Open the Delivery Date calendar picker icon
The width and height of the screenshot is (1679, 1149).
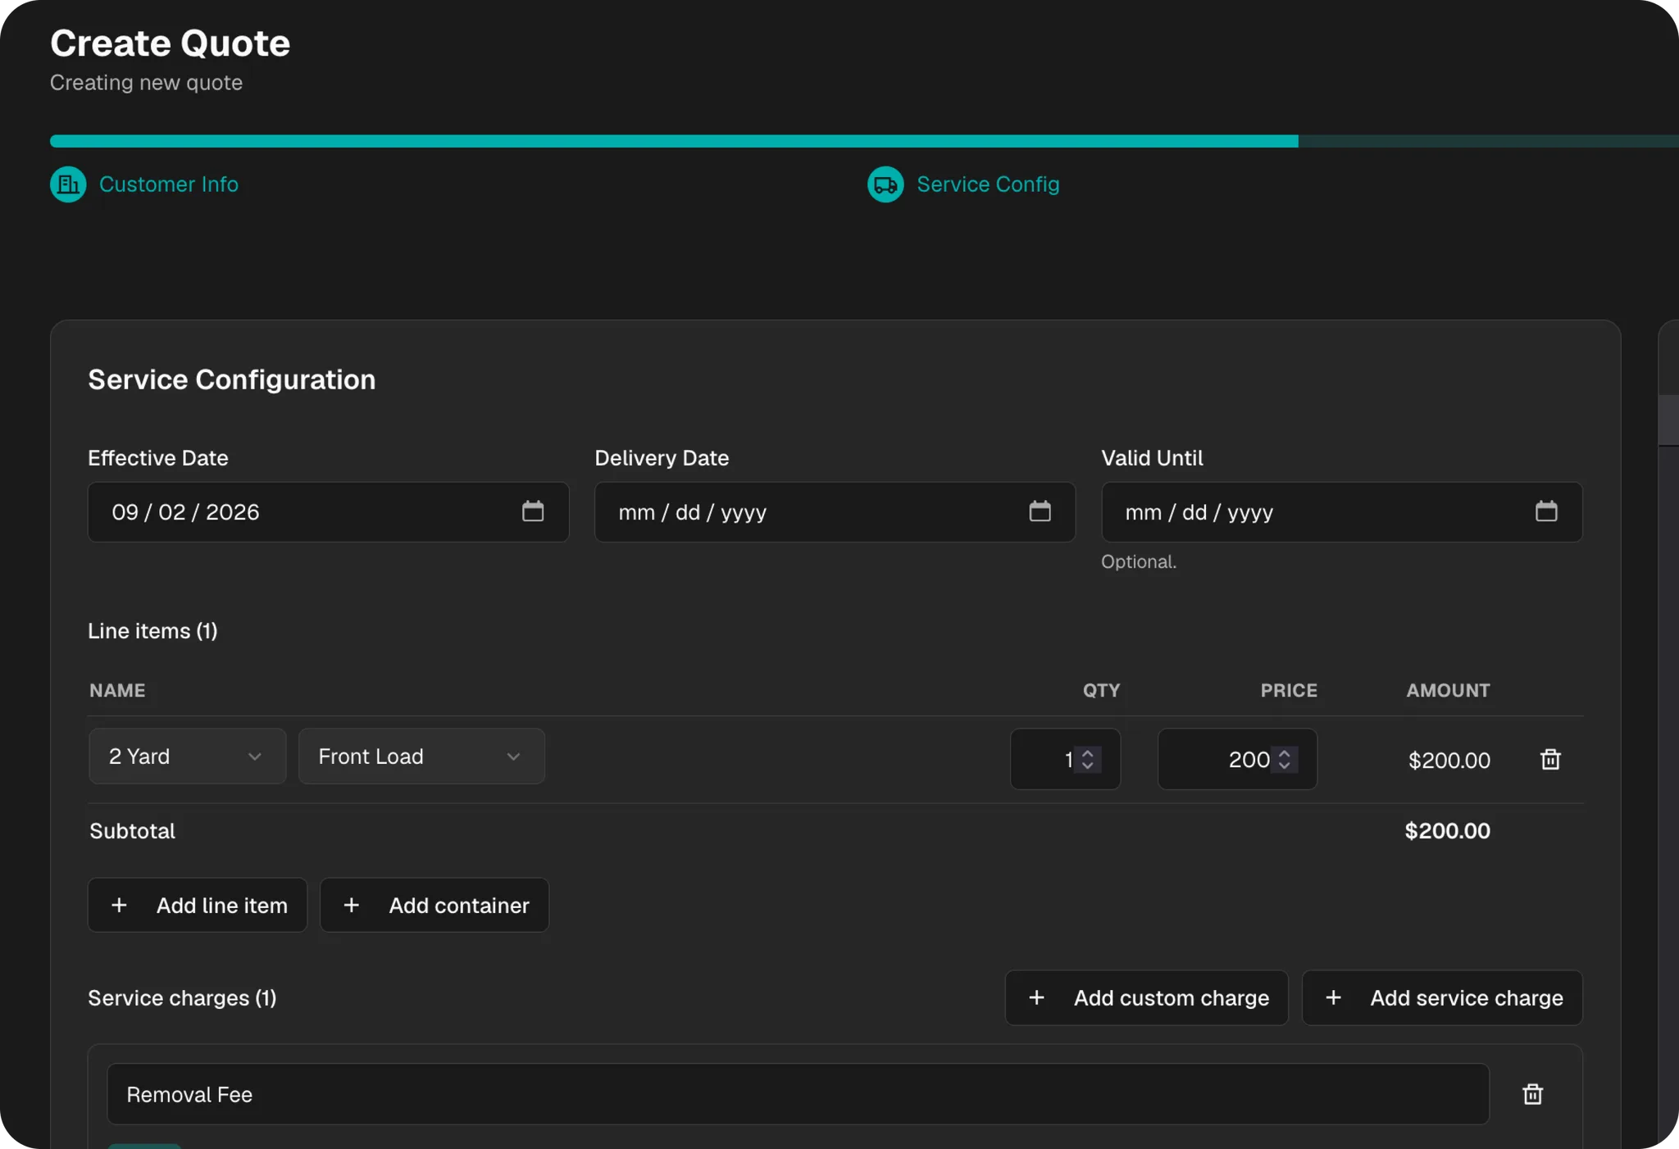pos(1040,511)
